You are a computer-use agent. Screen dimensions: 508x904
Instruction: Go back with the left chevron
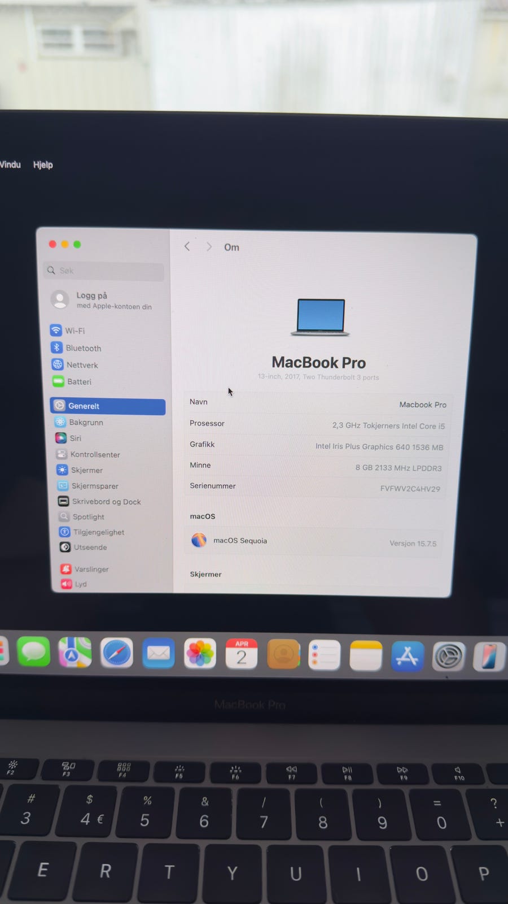pyautogui.click(x=187, y=247)
